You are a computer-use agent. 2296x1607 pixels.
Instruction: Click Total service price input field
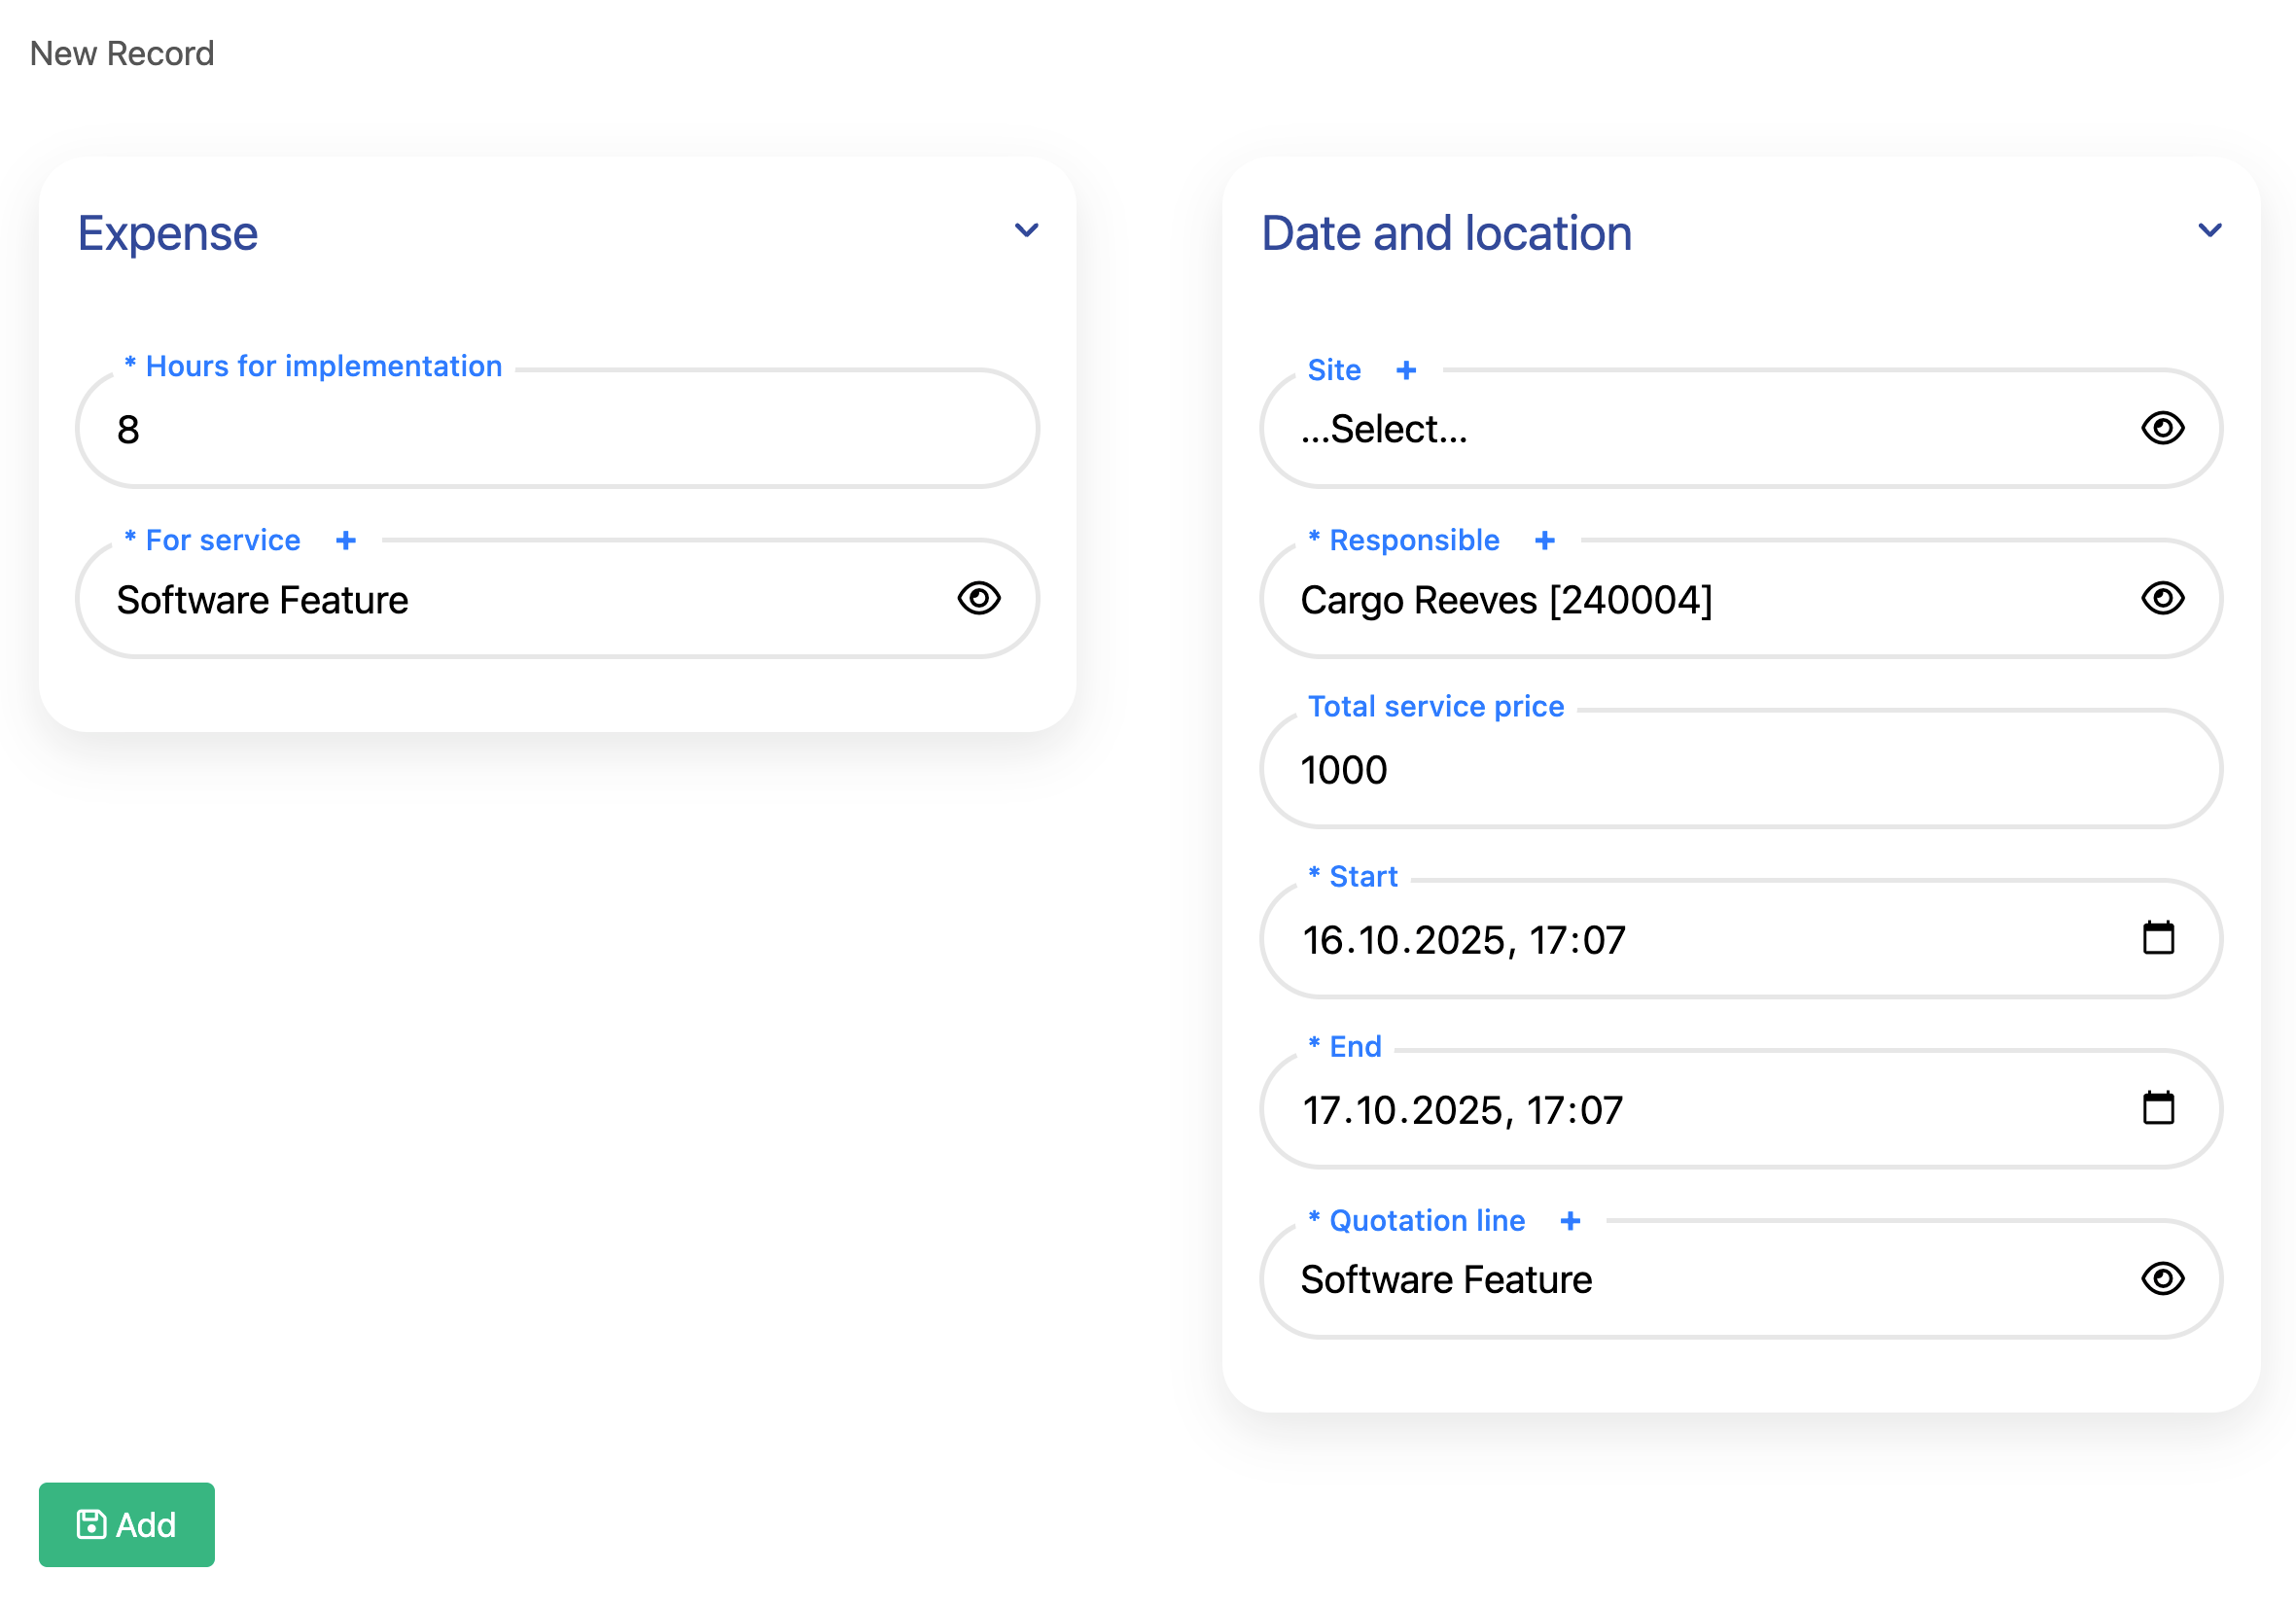1740,770
